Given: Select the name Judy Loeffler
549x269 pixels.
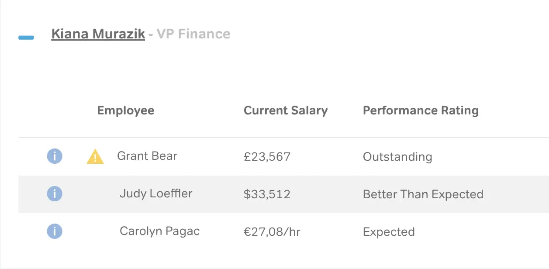Looking at the screenshot, I should (156, 194).
